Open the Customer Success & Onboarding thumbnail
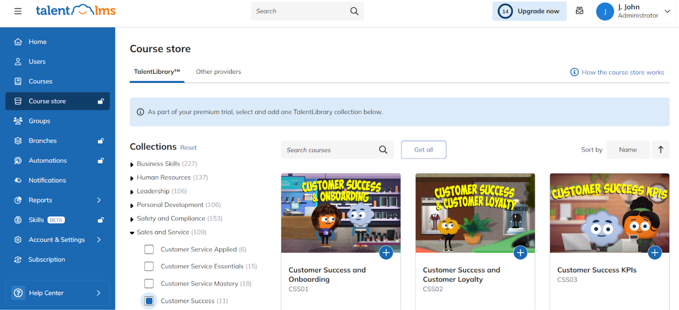The image size is (679, 310). tap(341, 213)
